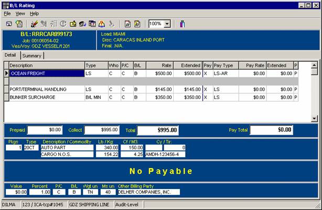
Task: Click the purple exit door icon
Action: click(182, 24)
